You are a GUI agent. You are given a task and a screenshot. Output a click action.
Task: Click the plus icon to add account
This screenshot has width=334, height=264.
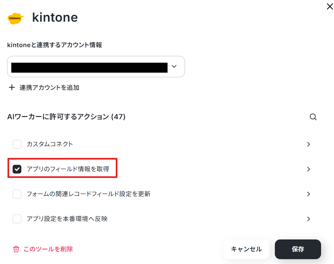pos(12,87)
